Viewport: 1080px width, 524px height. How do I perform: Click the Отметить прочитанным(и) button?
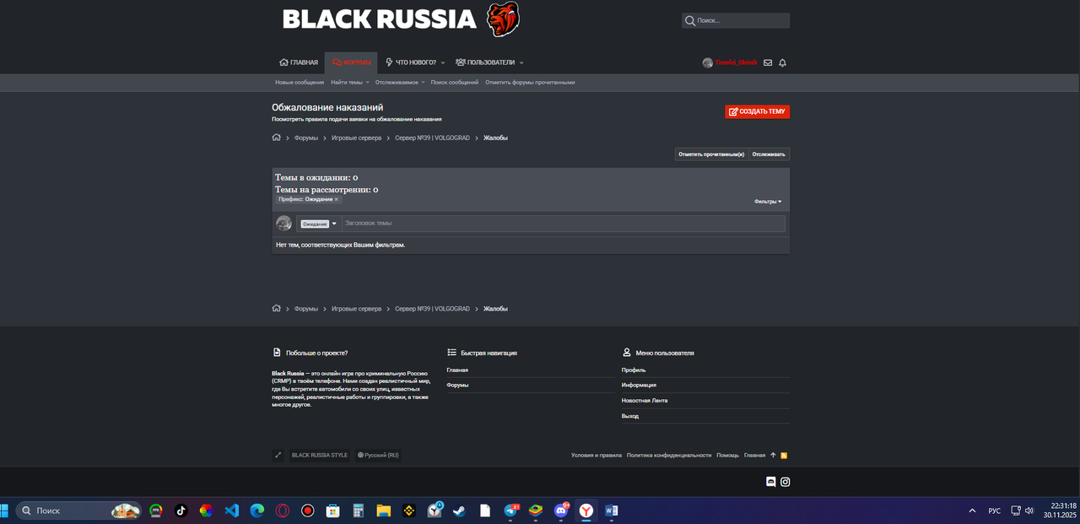tap(711, 154)
